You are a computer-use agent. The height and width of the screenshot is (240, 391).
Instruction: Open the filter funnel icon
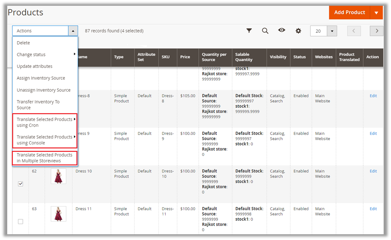pyautogui.click(x=249, y=31)
